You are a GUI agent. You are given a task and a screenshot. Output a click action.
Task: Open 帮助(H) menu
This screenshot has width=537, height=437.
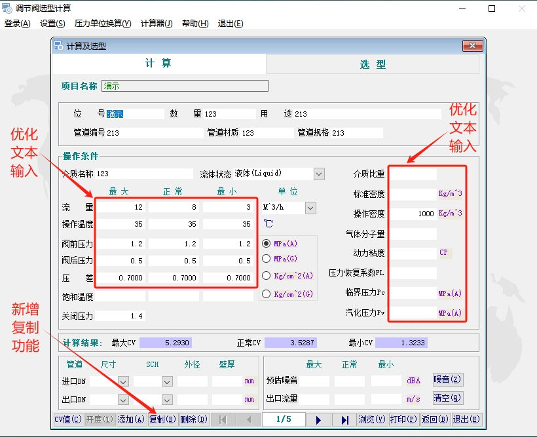(x=195, y=24)
